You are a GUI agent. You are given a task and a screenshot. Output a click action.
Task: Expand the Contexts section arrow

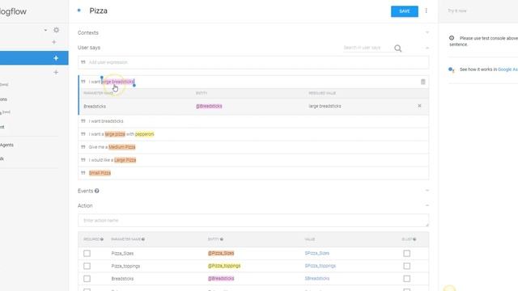click(427, 32)
